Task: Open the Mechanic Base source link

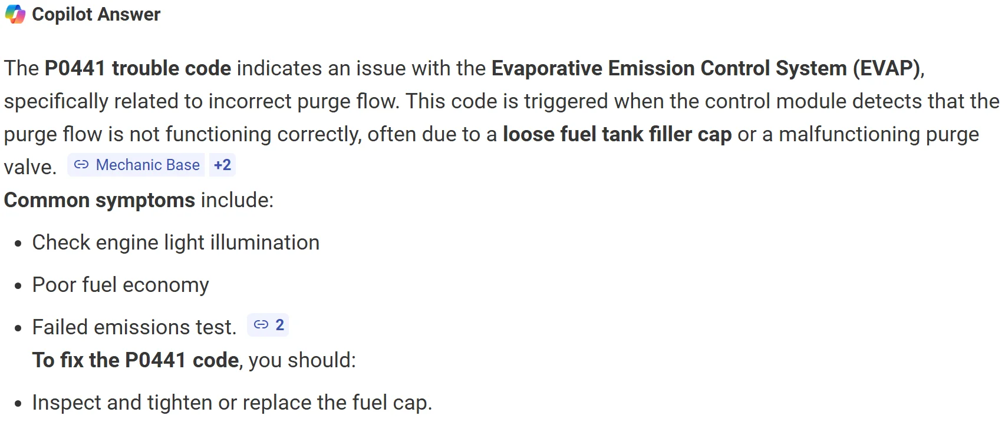Action: point(136,165)
